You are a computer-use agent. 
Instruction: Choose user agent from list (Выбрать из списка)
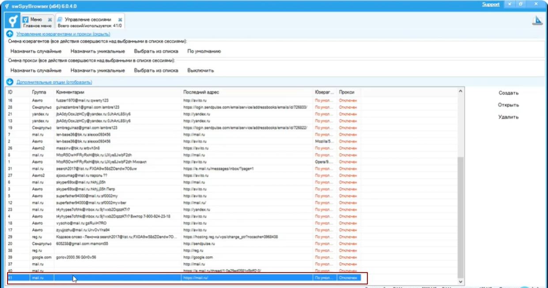point(156,51)
